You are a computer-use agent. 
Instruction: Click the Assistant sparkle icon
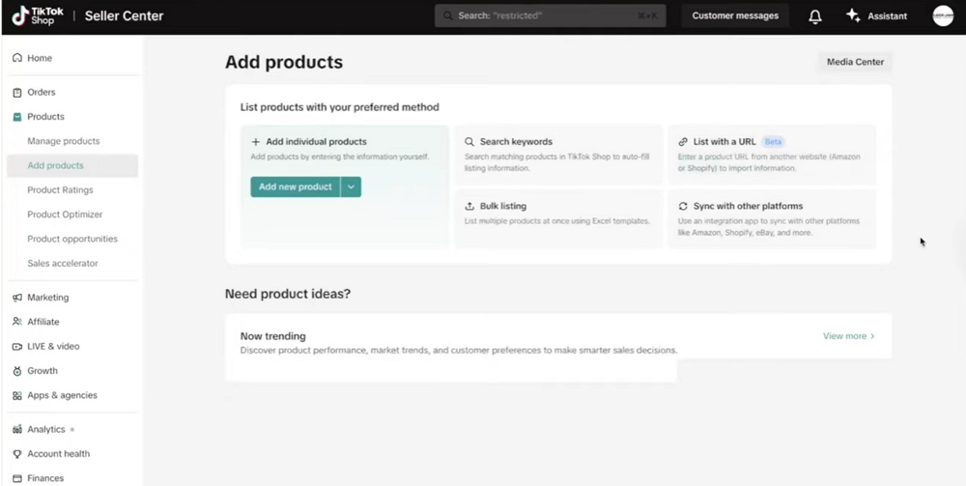[x=853, y=16]
